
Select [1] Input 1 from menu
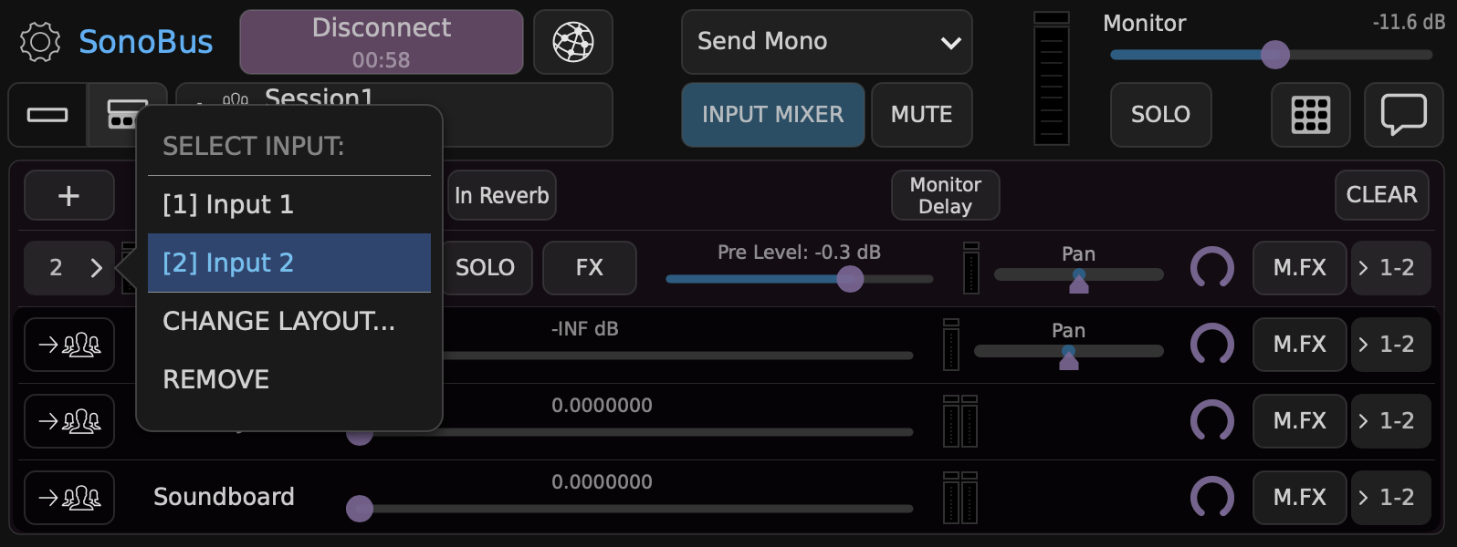(x=289, y=204)
